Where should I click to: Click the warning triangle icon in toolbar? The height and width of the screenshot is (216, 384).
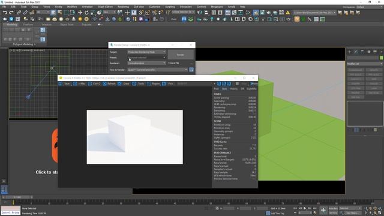[288, 13]
